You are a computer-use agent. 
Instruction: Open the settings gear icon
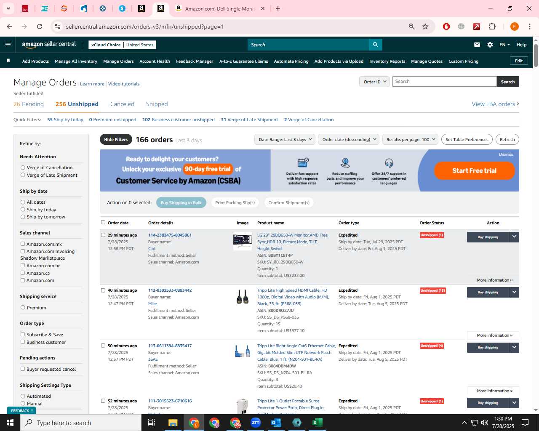[x=490, y=45]
